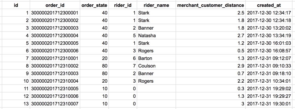Viewport: 295px width, 109px height.
Task: Select timestamp cell 2017-12-31 19:30:01
Action: pyautogui.click(x=269, y=104)
